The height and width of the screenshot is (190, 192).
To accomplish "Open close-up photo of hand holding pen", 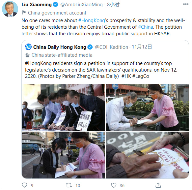I will click(147, 155).
